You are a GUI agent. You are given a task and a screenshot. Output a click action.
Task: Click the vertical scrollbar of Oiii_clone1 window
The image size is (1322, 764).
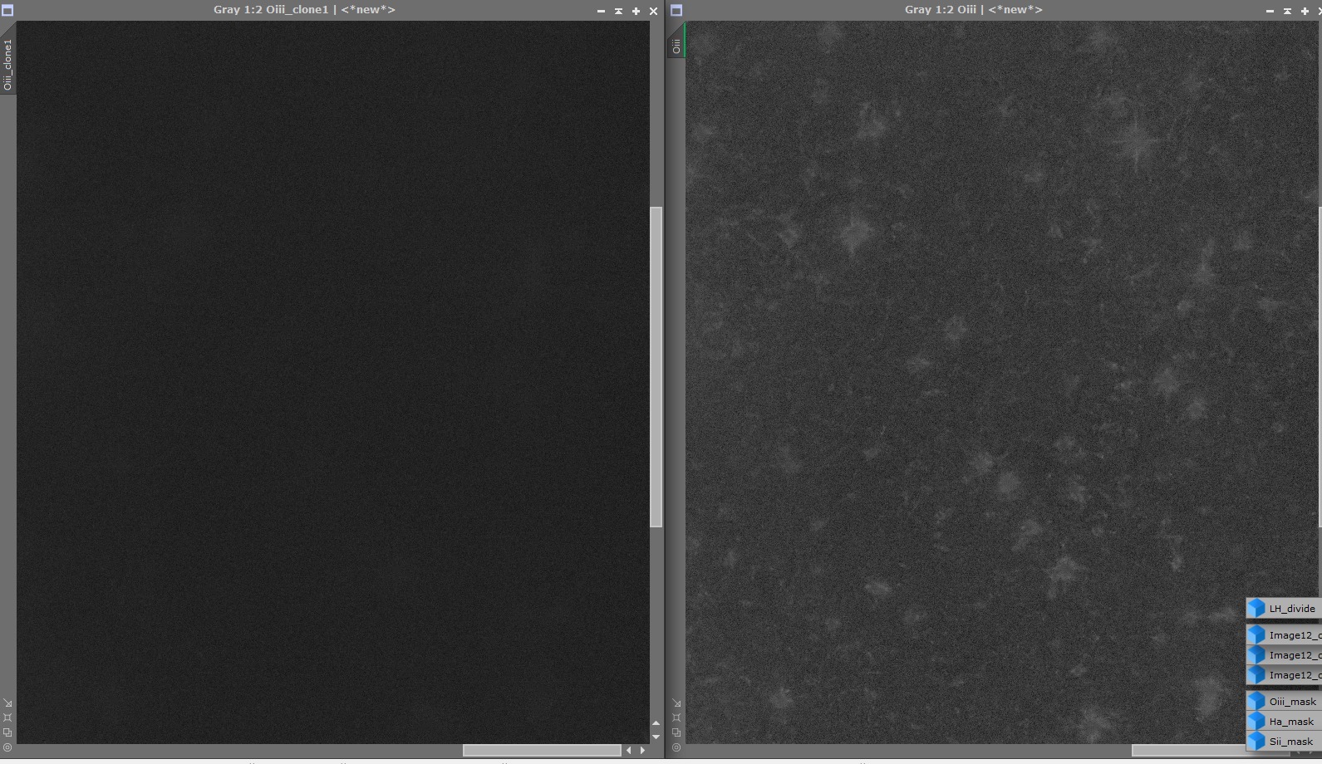(656, 366)
